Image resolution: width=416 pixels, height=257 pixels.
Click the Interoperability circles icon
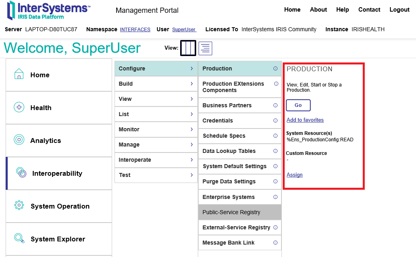[x=21, y=173]
